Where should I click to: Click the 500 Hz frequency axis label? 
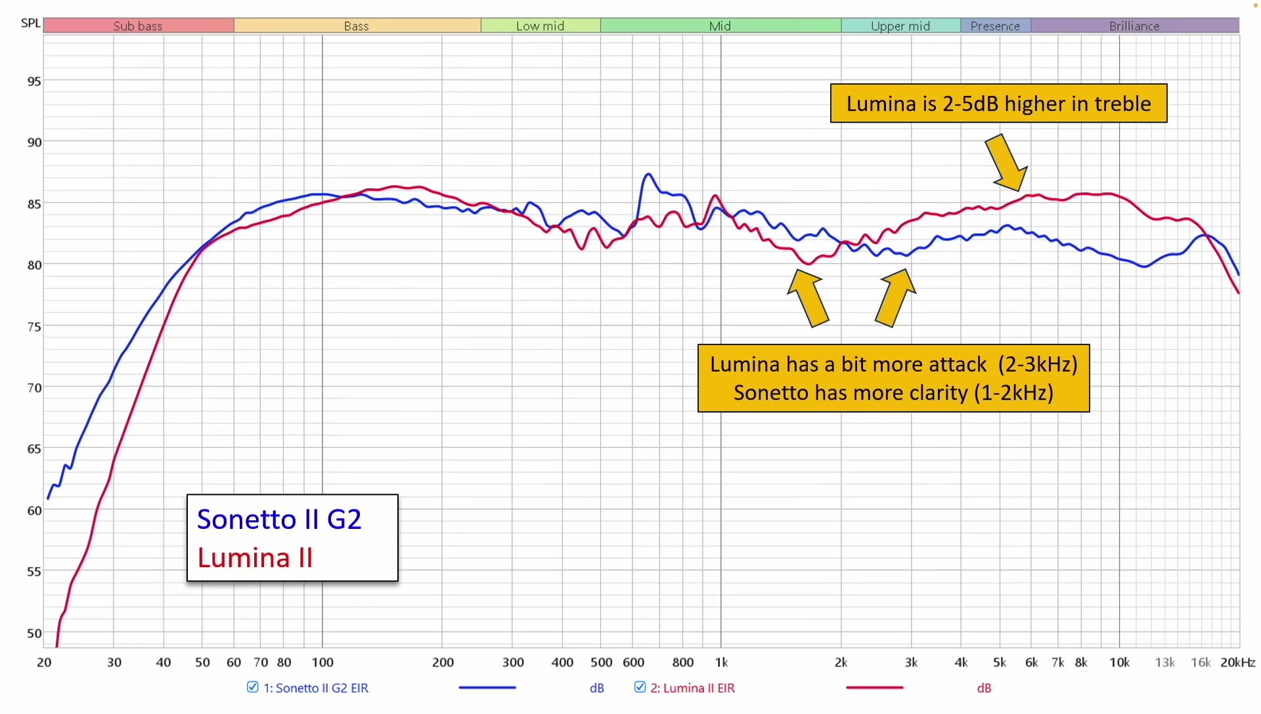click(x=601, y=662)
